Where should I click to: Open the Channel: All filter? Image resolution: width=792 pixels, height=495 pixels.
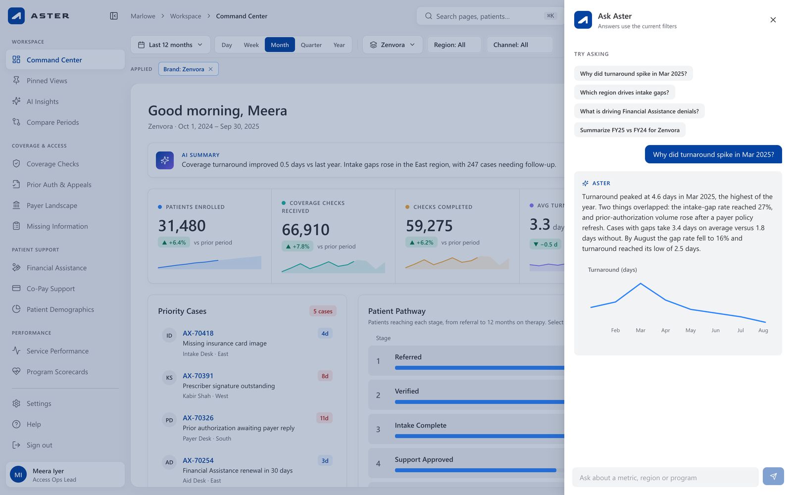[520, 45]
